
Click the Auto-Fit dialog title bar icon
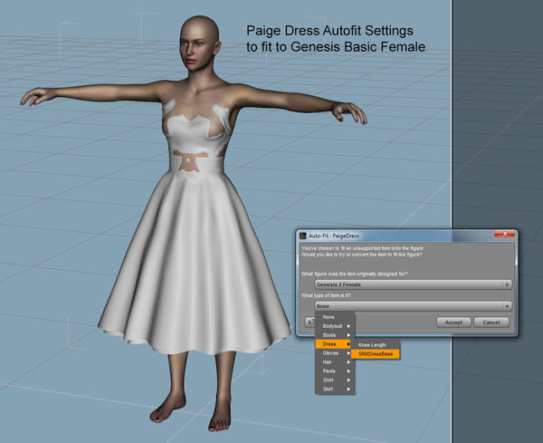tap(302, 234)
